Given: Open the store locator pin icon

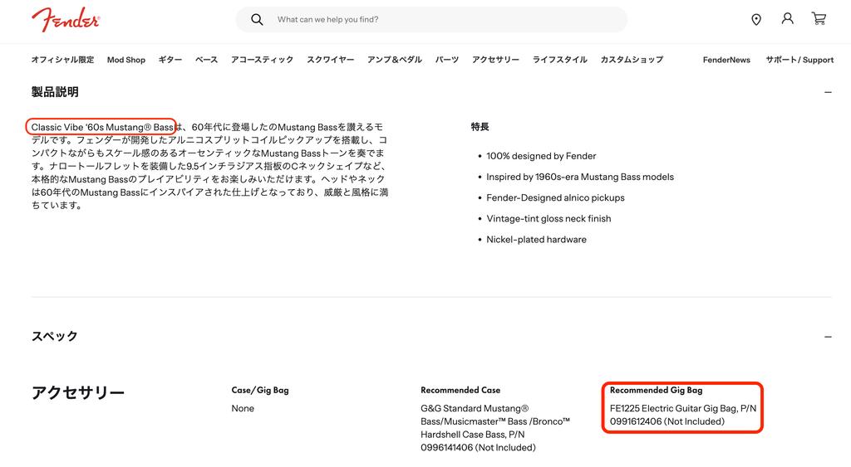Looking at the screenshot, I should (755, 19).
